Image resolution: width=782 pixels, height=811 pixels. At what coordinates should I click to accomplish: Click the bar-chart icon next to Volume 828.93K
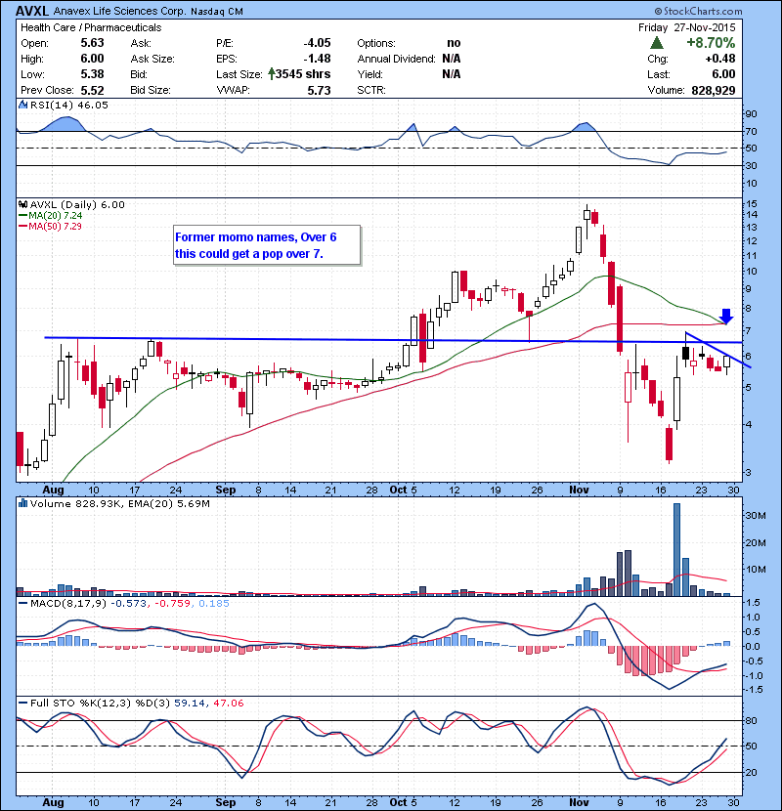pyautogui.click(x=23, y=503)
